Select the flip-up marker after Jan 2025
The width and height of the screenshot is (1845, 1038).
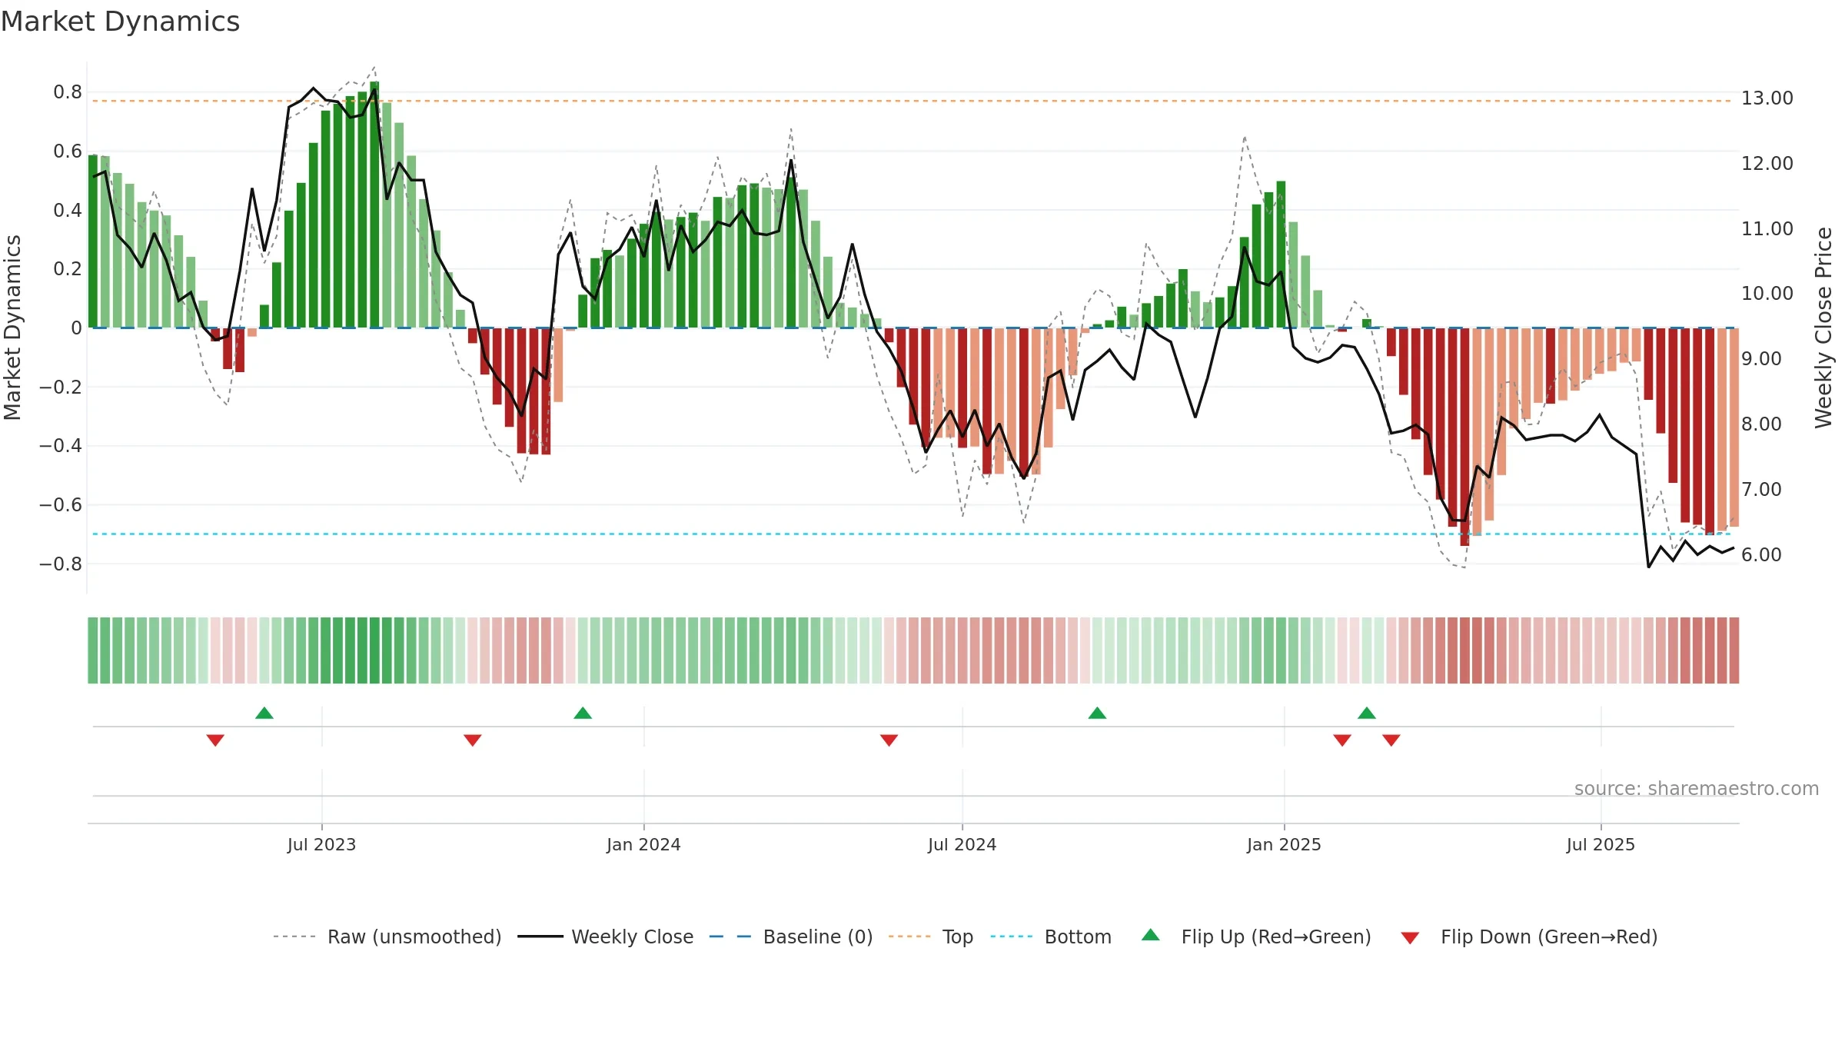pyautogui.click(x=1367, y=713)
